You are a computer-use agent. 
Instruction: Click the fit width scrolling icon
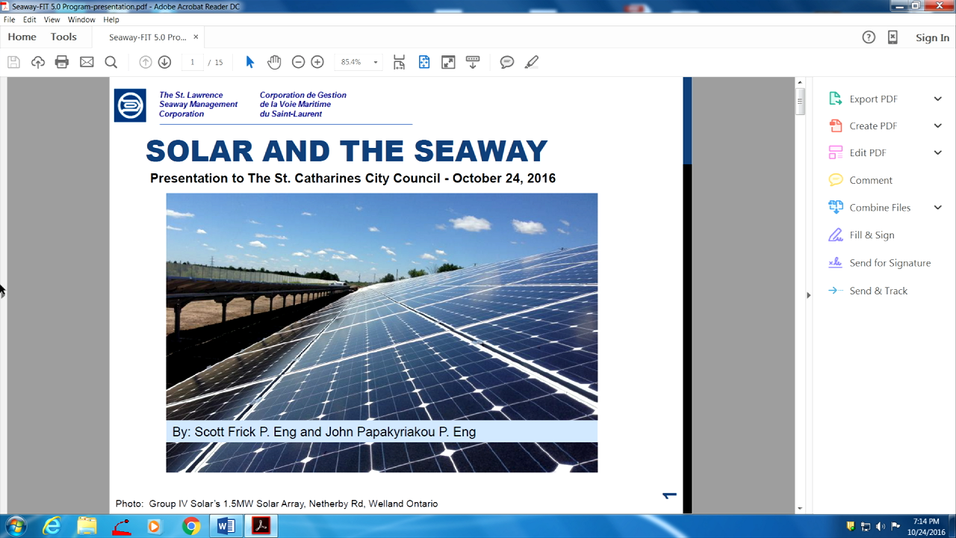(x=400, y=62)
